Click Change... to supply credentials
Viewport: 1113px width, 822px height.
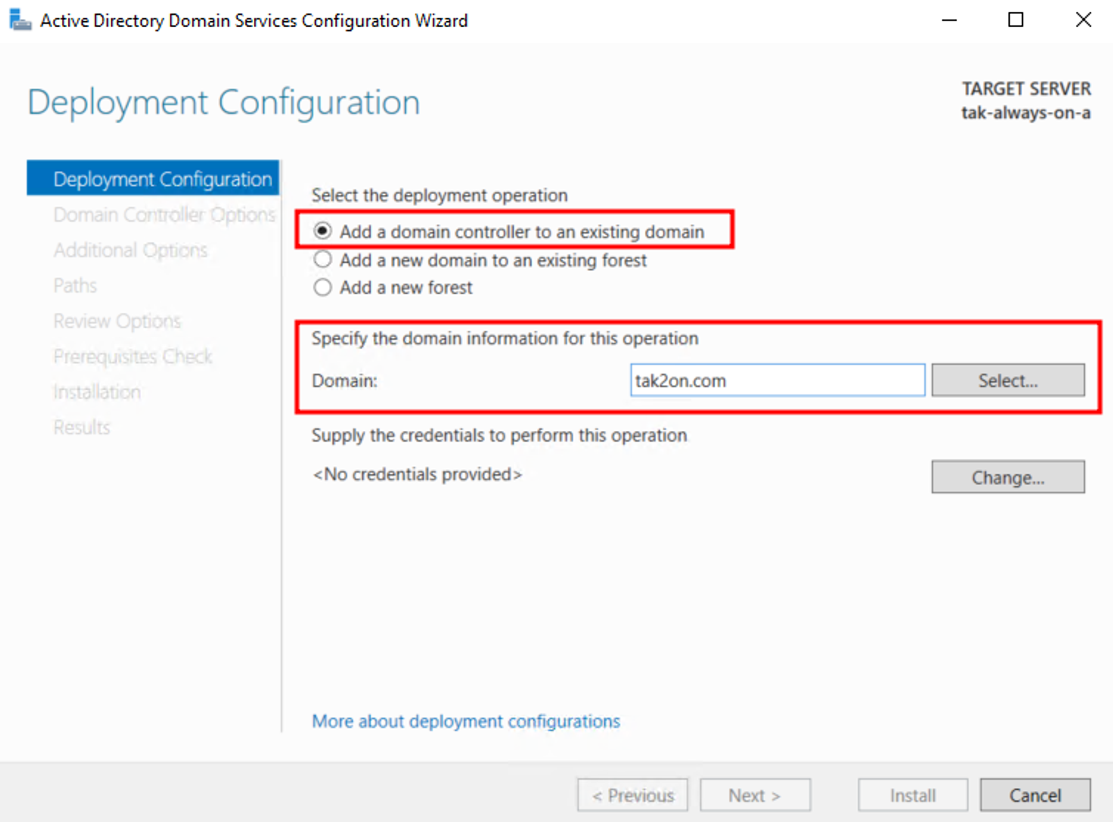point(1007,477)
